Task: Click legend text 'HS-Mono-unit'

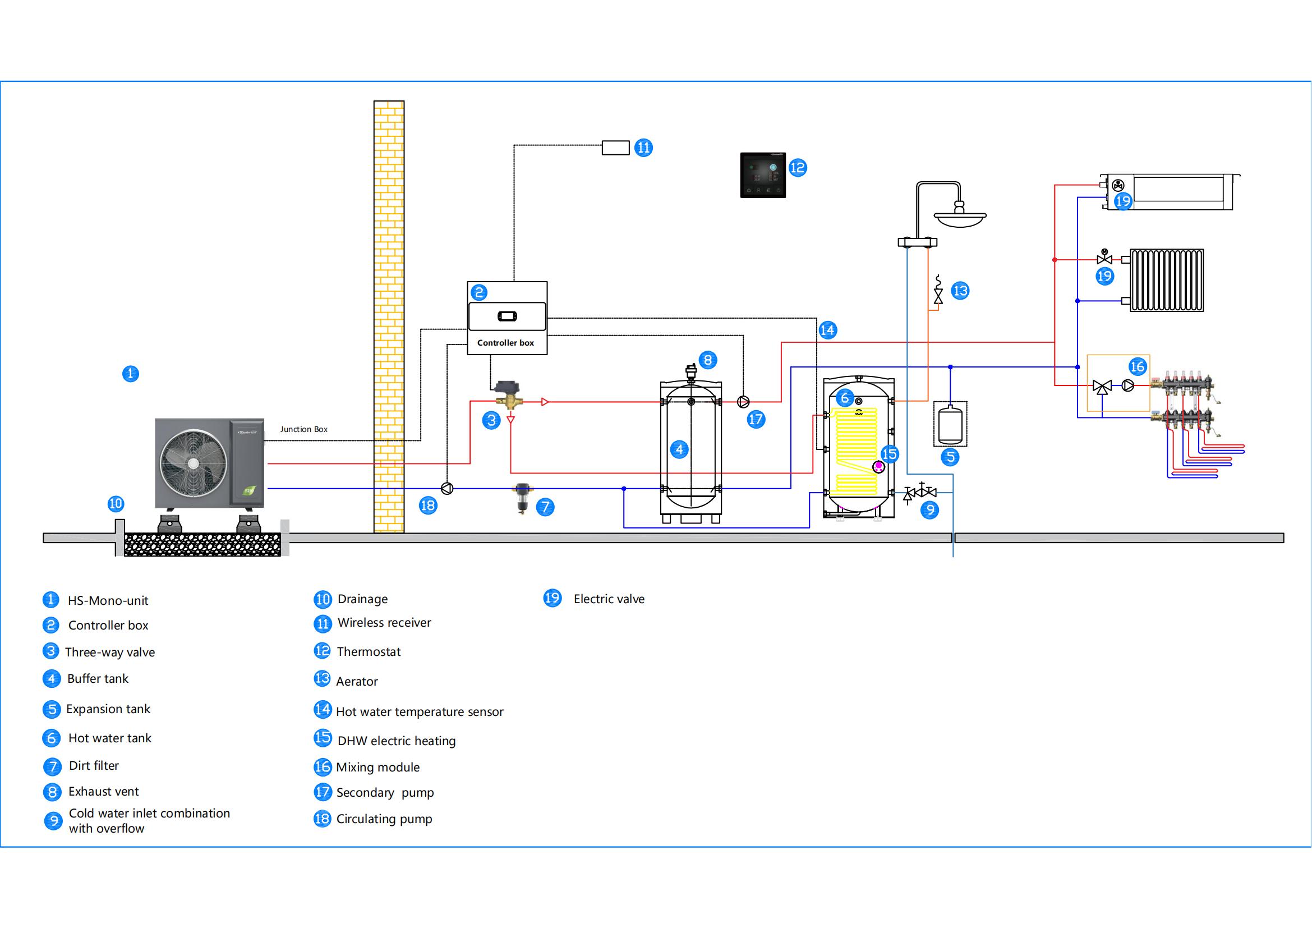Action: click(108, 600)
